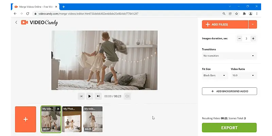
Task: Reload the page with the refresh icon
Action: pyautogui.click(x=28, y=14)
